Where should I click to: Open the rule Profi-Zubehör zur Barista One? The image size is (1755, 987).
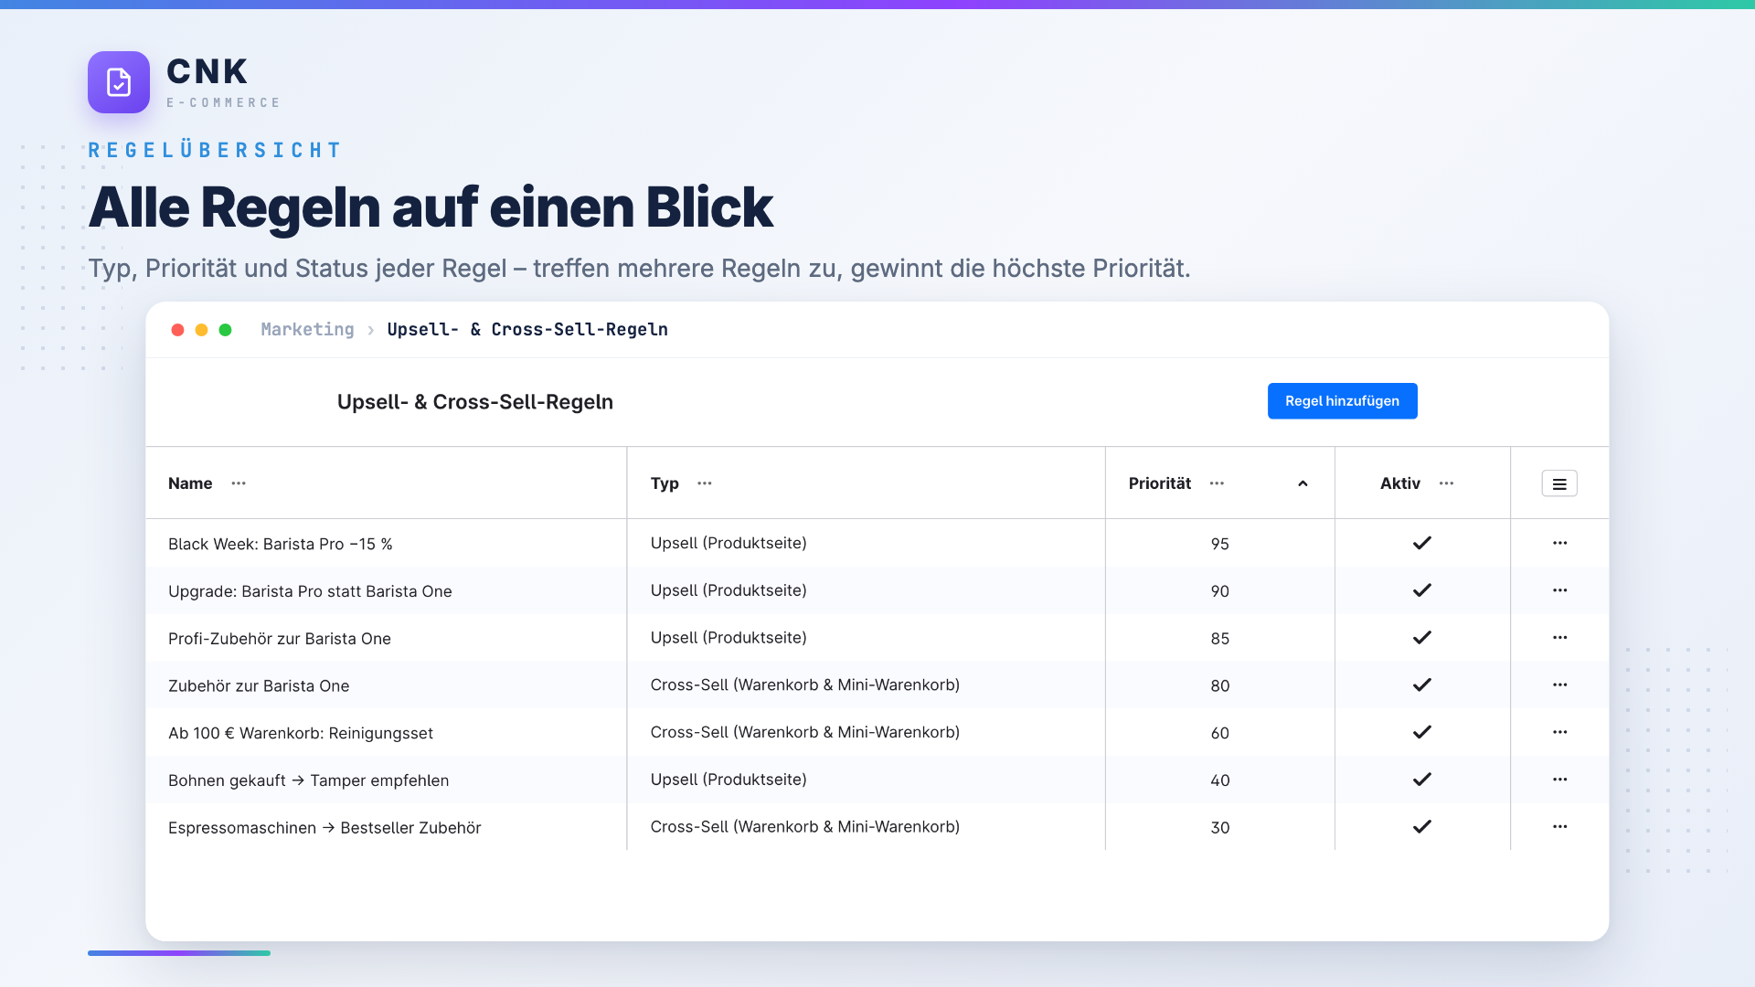pyautogui.click(x=280, y=639)
